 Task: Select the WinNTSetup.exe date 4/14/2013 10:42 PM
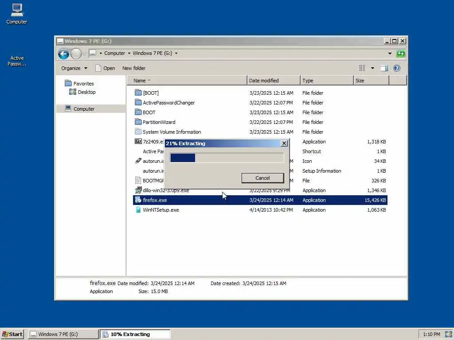point(271,210)
